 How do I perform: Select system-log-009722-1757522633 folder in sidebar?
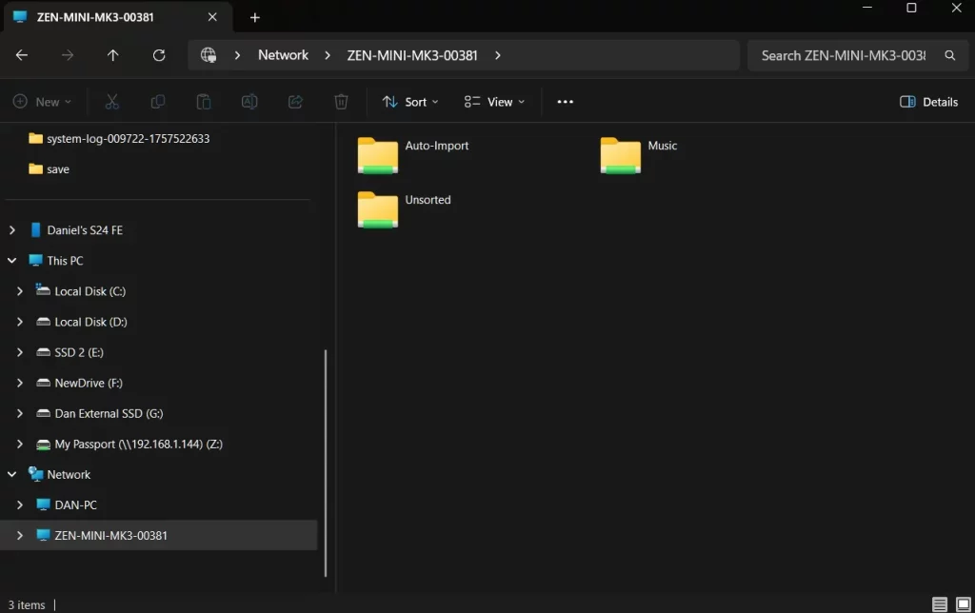(x=128, y=139)
